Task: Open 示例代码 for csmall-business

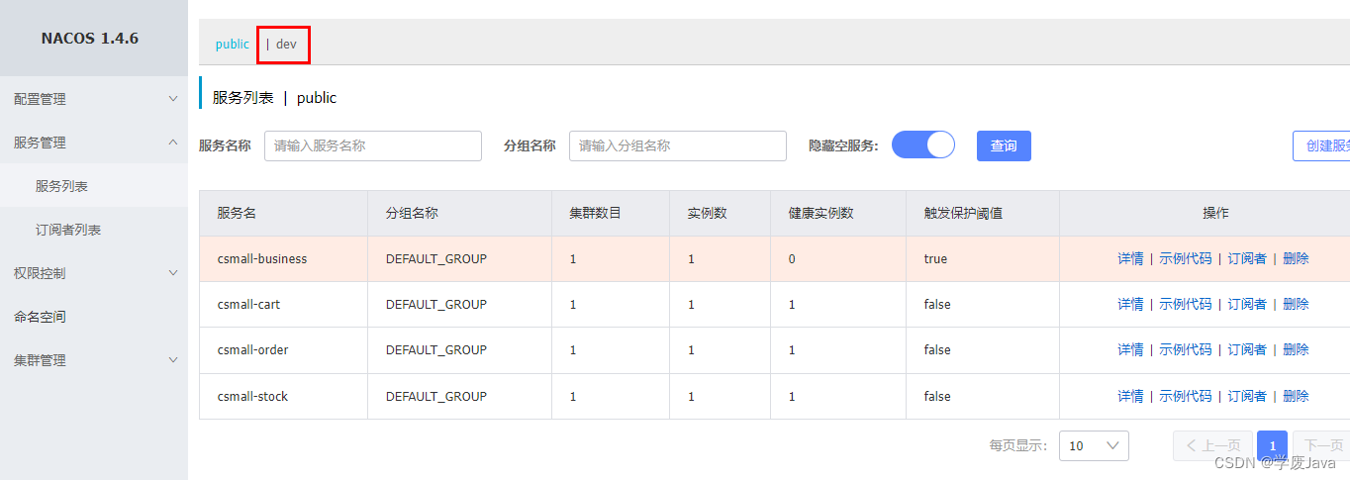Action: 1186,258
